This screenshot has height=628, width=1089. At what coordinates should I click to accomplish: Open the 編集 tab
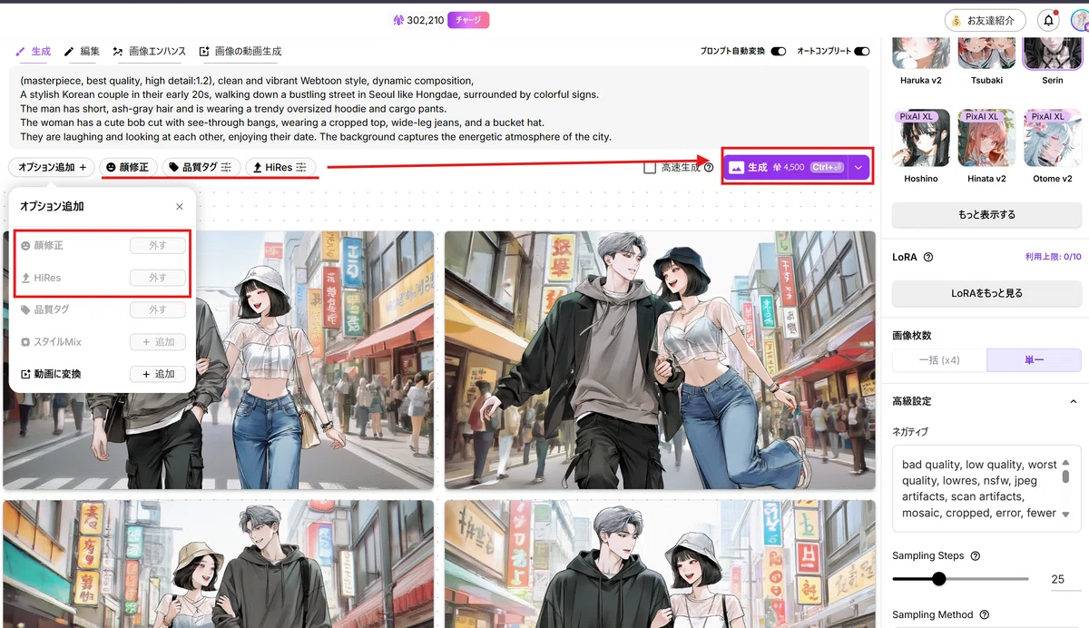coord(82,52)
